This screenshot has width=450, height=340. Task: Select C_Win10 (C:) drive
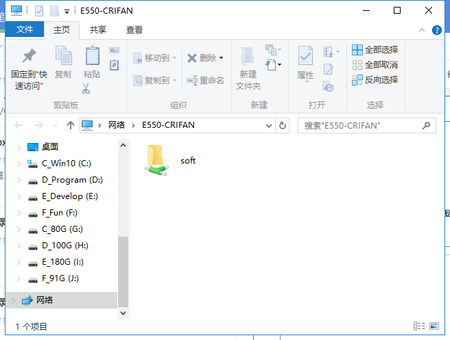coord(60,164)
